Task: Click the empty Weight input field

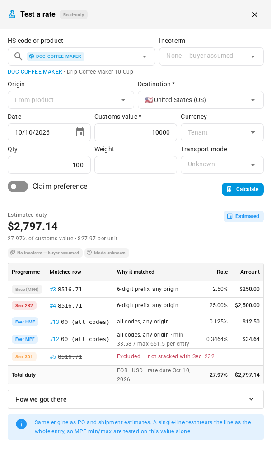Action: click(x=136, y=165)
